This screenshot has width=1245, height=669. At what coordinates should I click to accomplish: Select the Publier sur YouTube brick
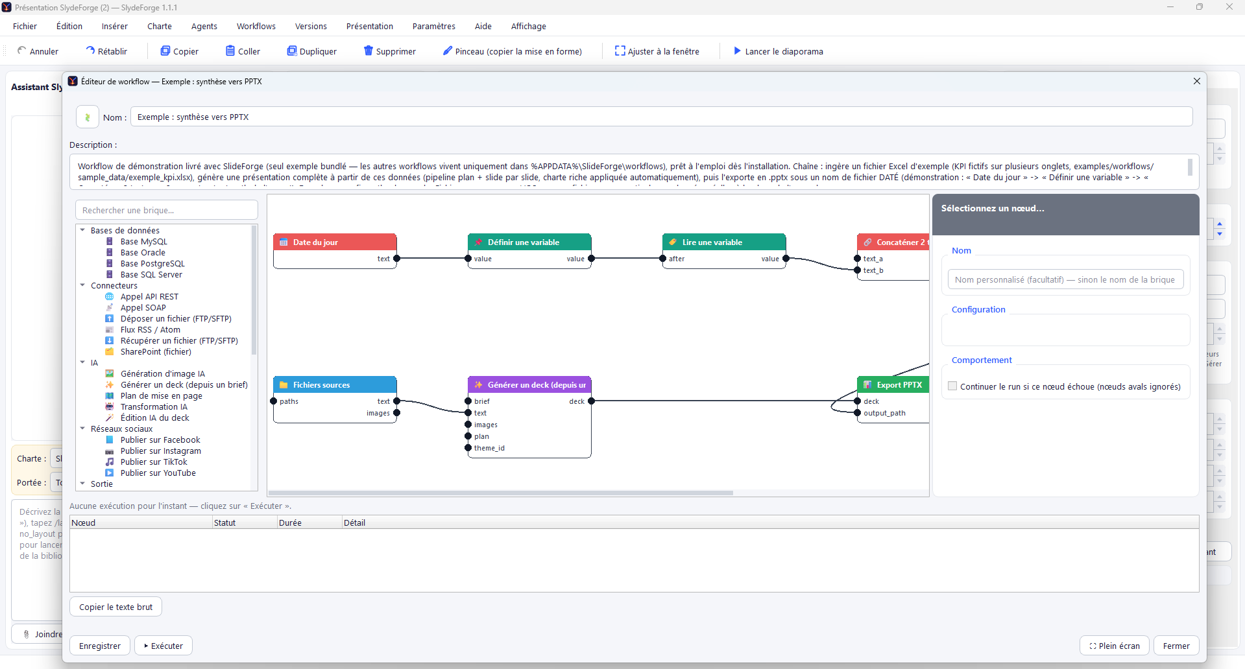pos(158,473)
